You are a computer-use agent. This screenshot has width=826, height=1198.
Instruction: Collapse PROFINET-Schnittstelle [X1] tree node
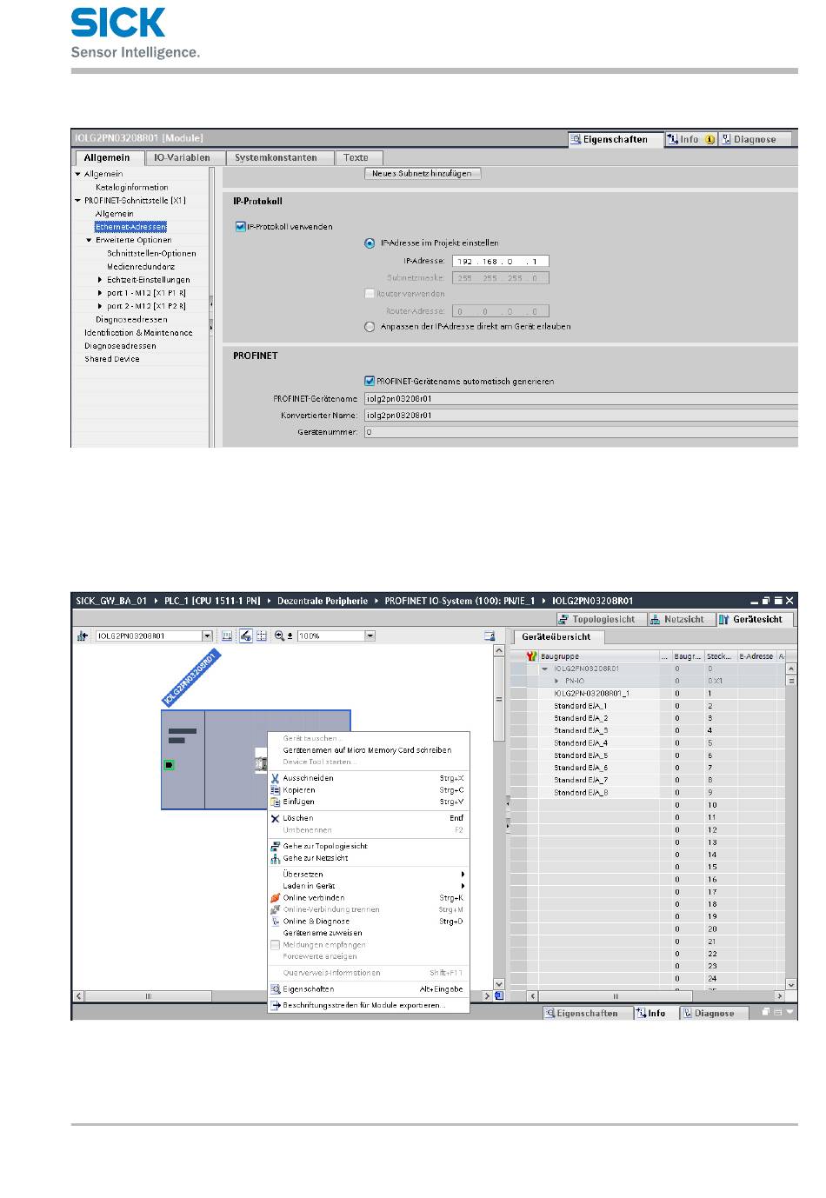pos(77,201)
